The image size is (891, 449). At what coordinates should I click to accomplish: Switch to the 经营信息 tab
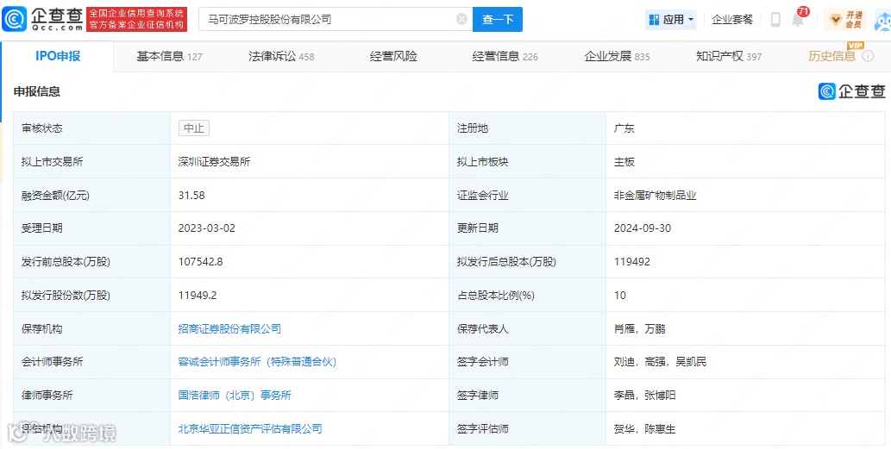(505, 56)
